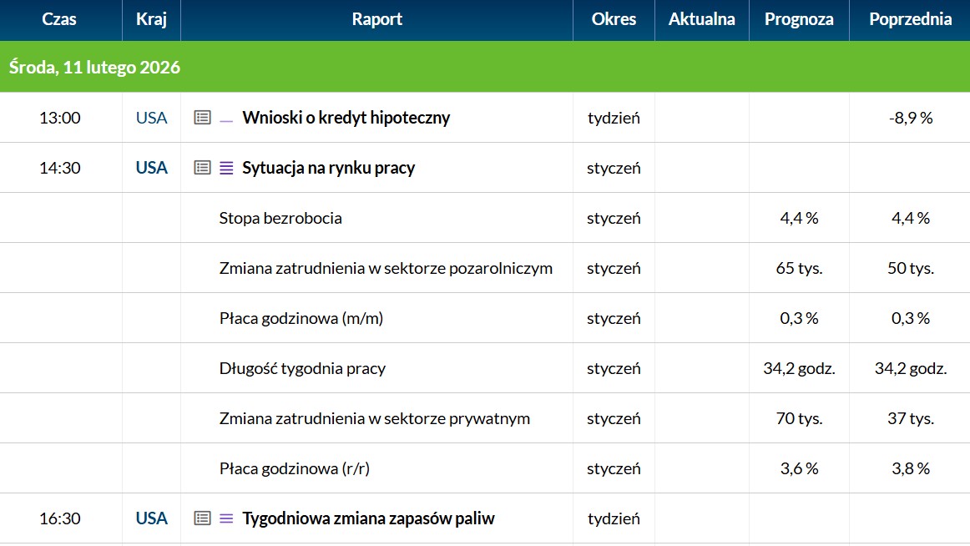Click details icon beside Tygodniowa zmiana zapasów paliw
Image resolution: width=970 pixels, height=546 pixels.
coord(202,518)
